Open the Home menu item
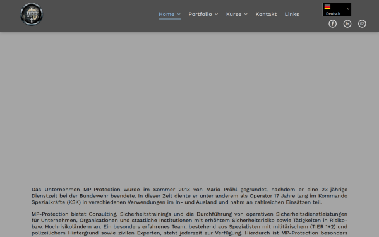This screenshot has height=237, width=379. [x=167, y=14]
